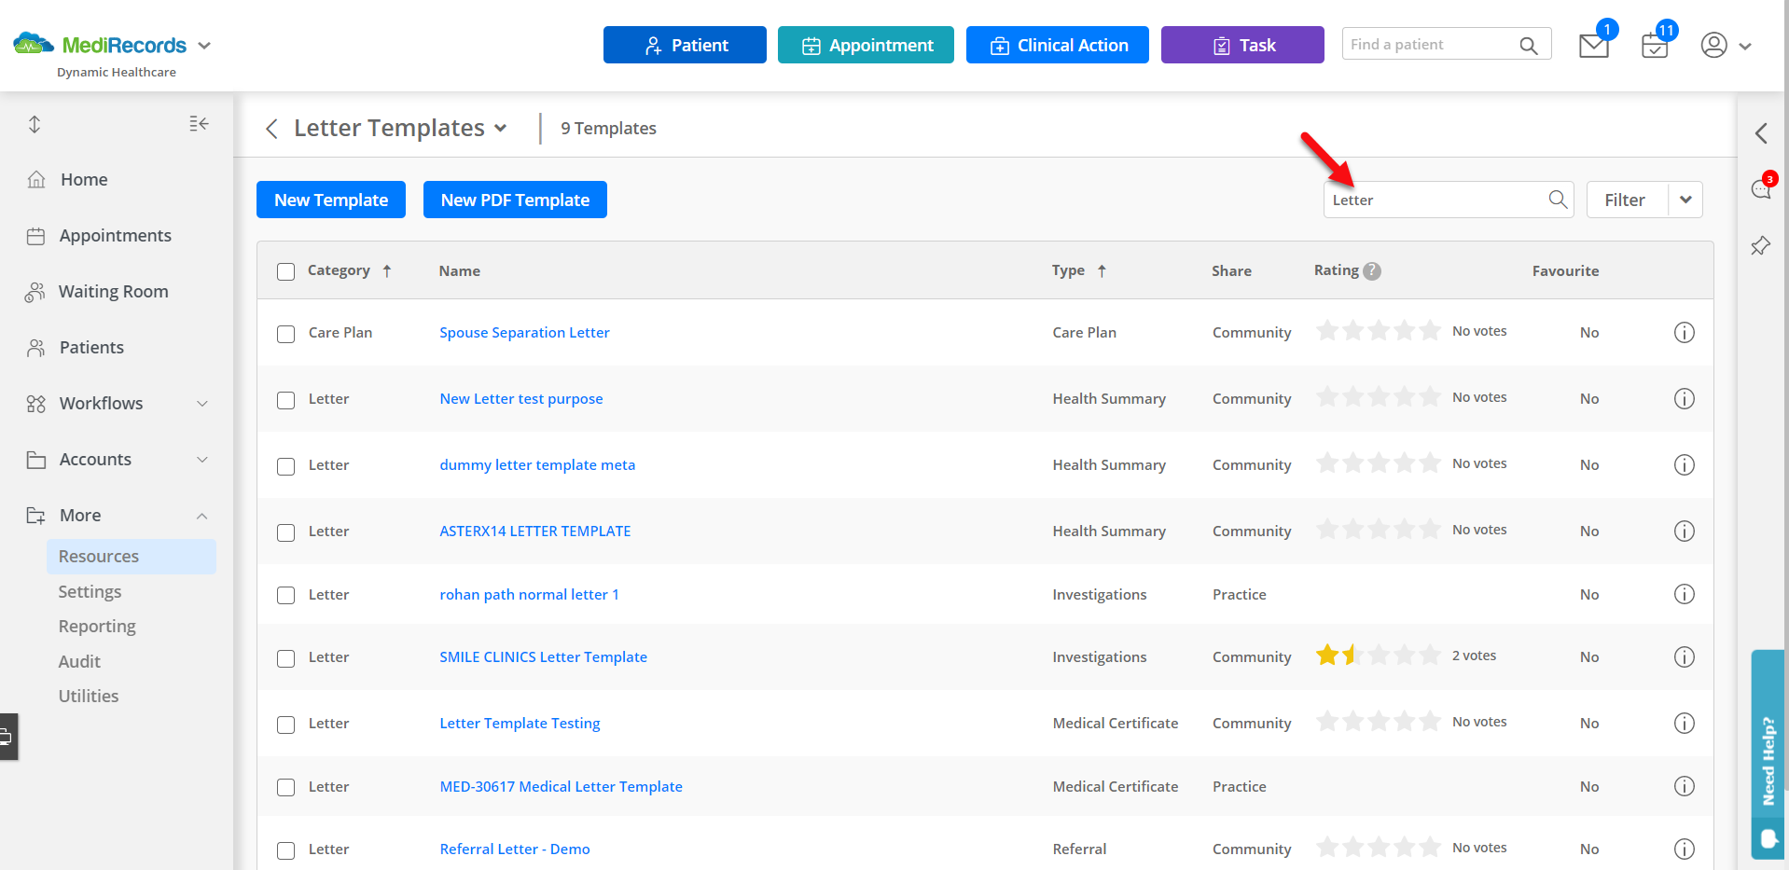Rate SMILE CLINICS Letter Template stars
Image resolution: width=1789 pixels, height=870 pixels.
[1379, 656]
